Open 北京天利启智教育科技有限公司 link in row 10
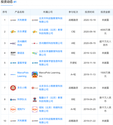The image size is (113, 125). 51,121
